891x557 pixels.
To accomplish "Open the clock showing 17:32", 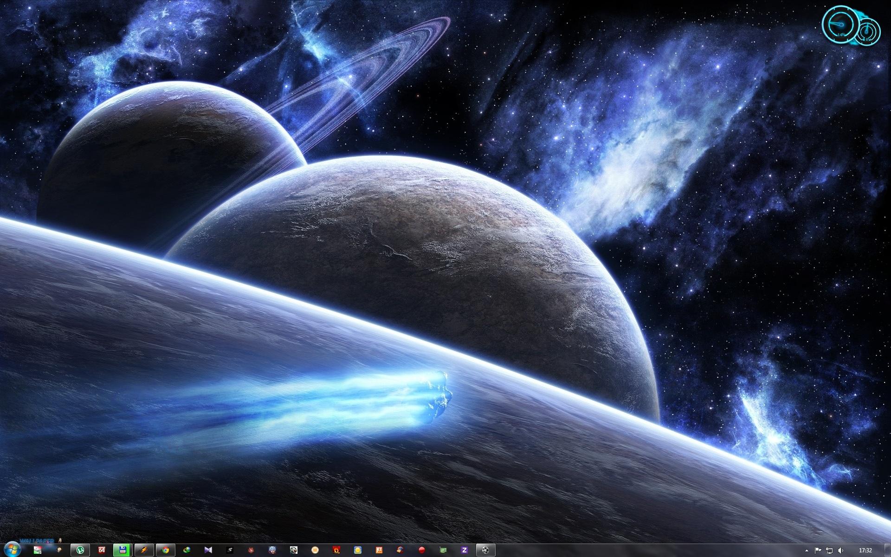I will pyautogui.click(x=865, y=551).
